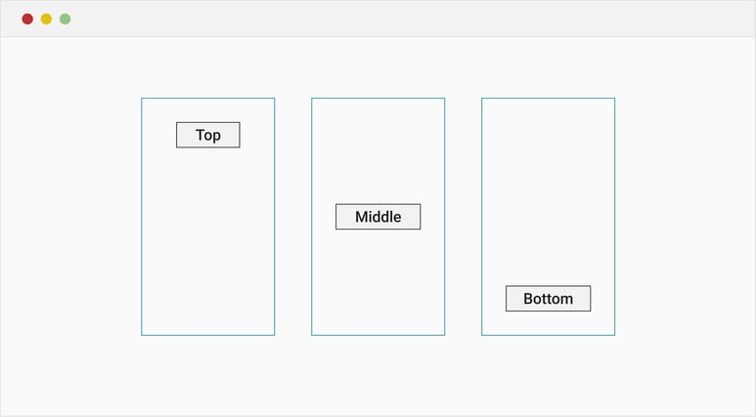Image resolution: width=756 pixels, height=417 pixels.
Task: Click blank page area right of the Bottom box
Action: coord(685,215)
